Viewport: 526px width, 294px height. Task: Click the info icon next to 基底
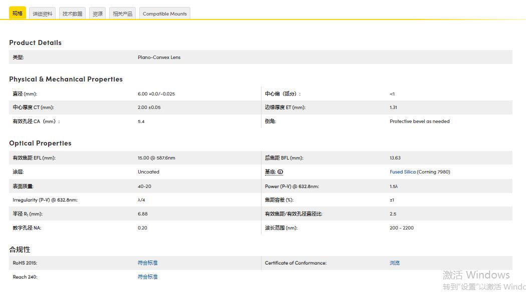[281, 172]
